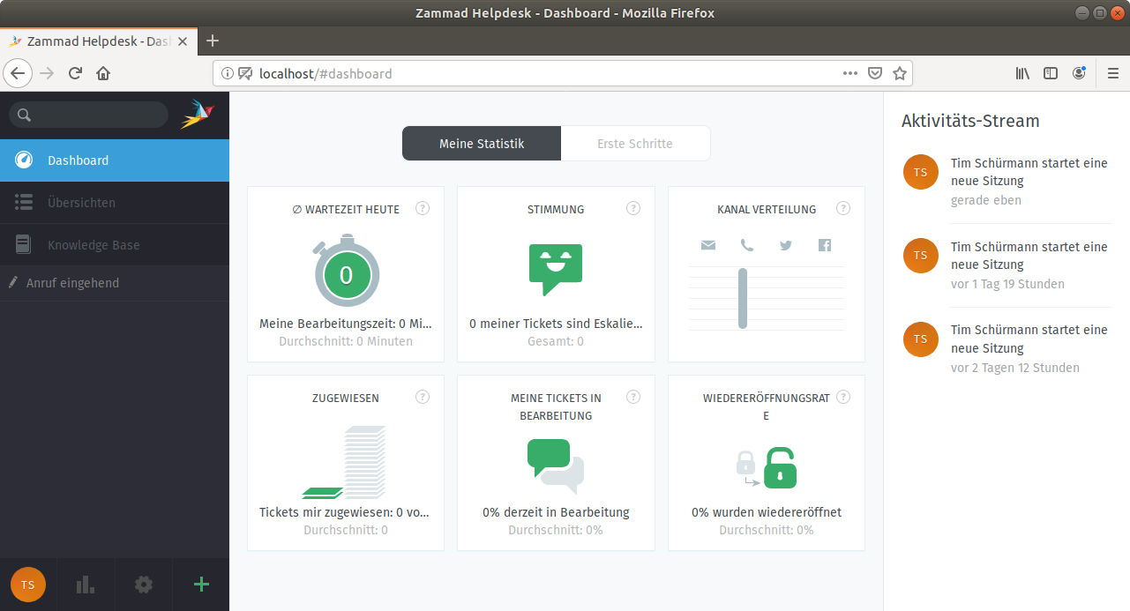The image size is (1130, 611).
Task: Open the TS user avatar menu
Action: pos(28,585)
